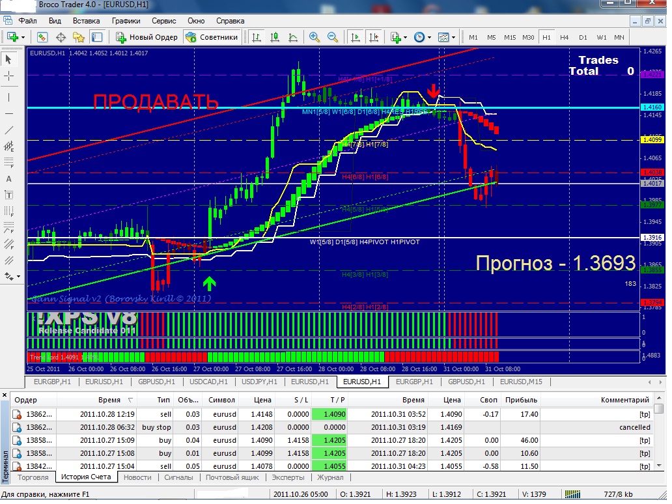Zoom out on the chart
This screenshot has height=504, width=672.
333,38
